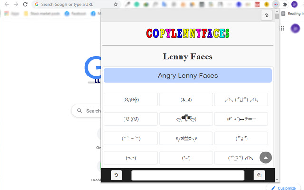Click the Reading list icon
304x190 pixels.
pos(284,14)
